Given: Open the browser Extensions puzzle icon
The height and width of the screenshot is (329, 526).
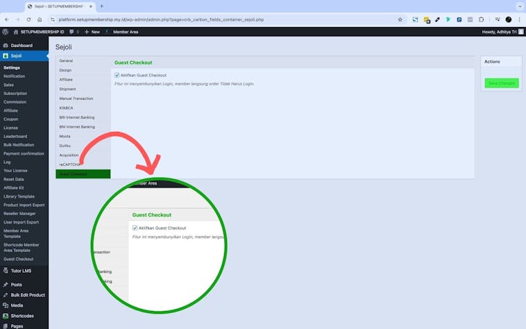Looking at the screenshot, I should [x=481, y=19].
